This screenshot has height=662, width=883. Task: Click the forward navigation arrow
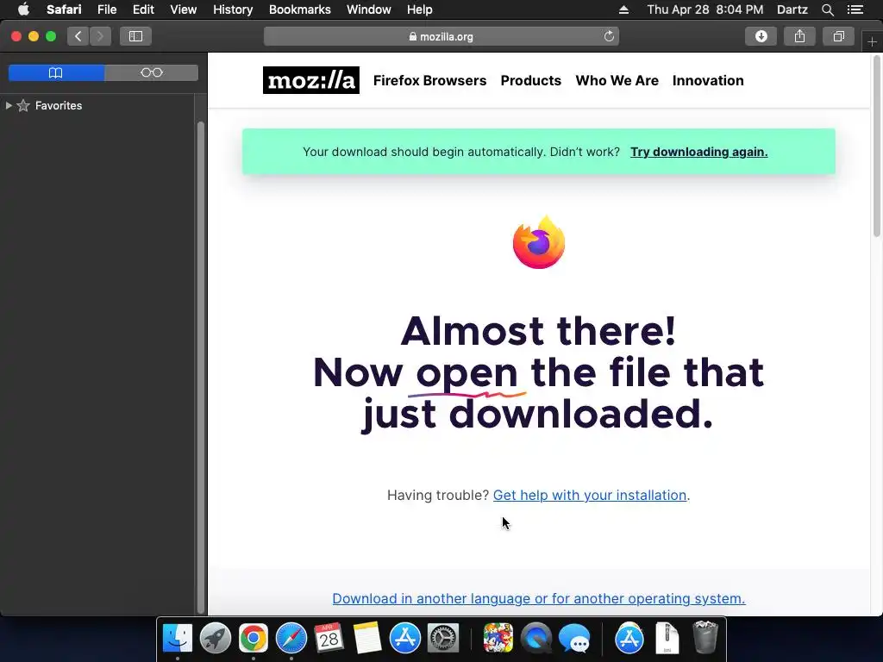(x=100, y=36)
